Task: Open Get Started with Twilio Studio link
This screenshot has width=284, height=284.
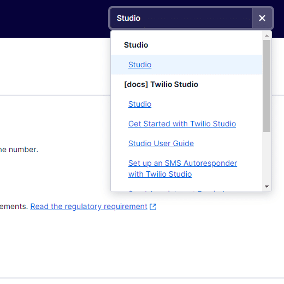Action: pyautogui.click(x=182, y=124)
